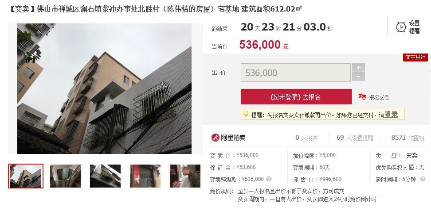The height and width of the screenshot is (211, 431).
Task: Click the red coins icon beside 报名必看
Action: point(362,96)
